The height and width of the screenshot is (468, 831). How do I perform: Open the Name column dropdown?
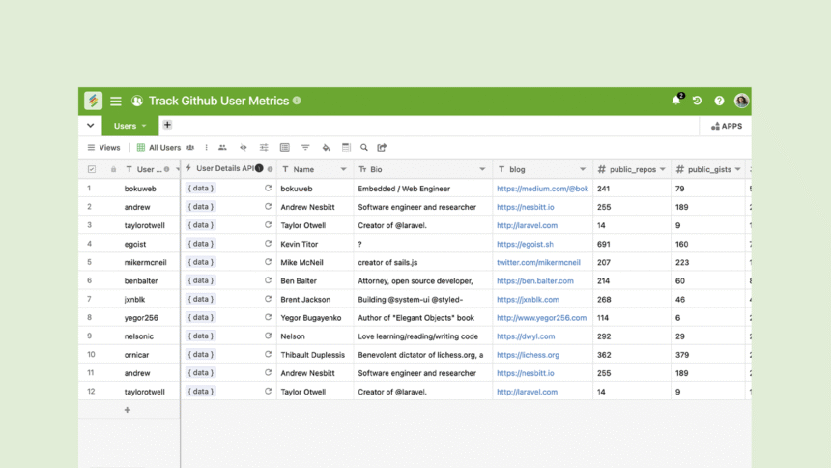coord(343,169)
